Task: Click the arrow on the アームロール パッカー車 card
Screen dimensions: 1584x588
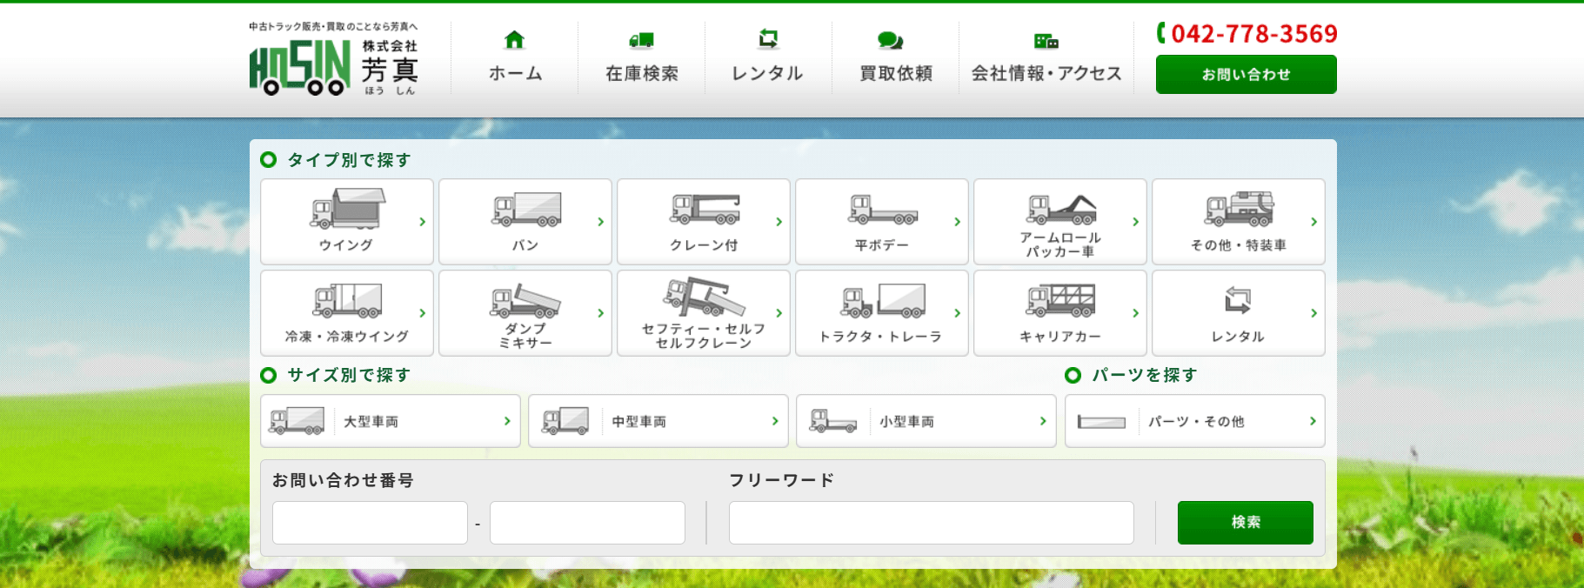Action: coord(1136,222)
